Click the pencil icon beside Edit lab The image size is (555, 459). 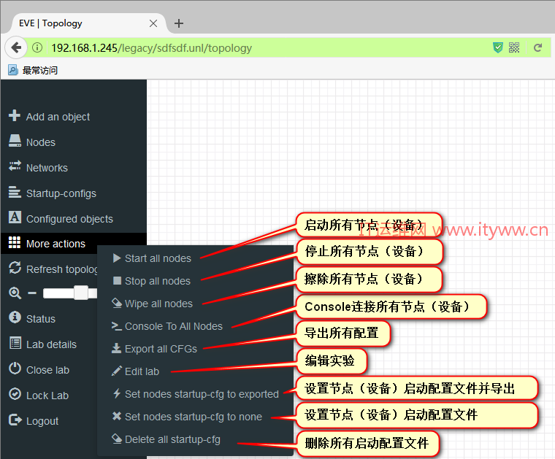pyautogui.click(x=116, y=371)
